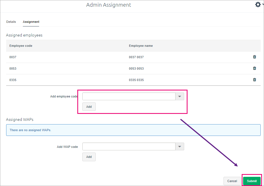Screen dimensions: 264x186
Task: Expand the Add WAP code dropdown arrow
Action: point(180,146)
